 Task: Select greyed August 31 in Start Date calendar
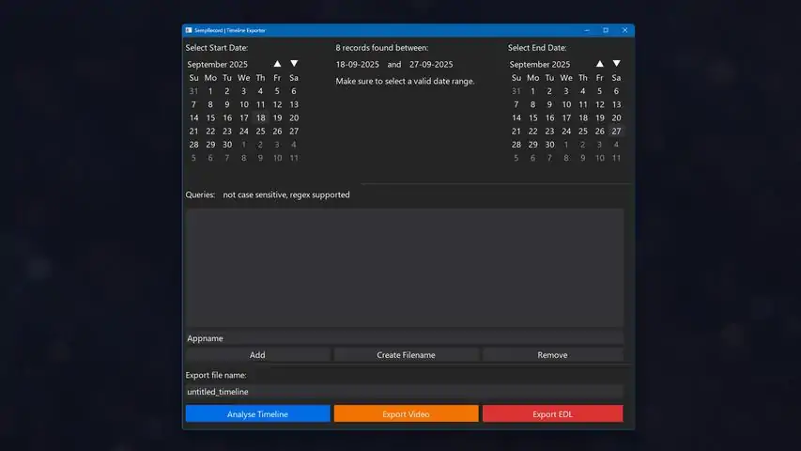click(193, 91)
